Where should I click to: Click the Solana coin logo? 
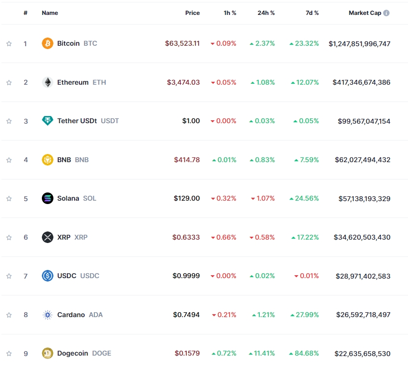point(48,198)
